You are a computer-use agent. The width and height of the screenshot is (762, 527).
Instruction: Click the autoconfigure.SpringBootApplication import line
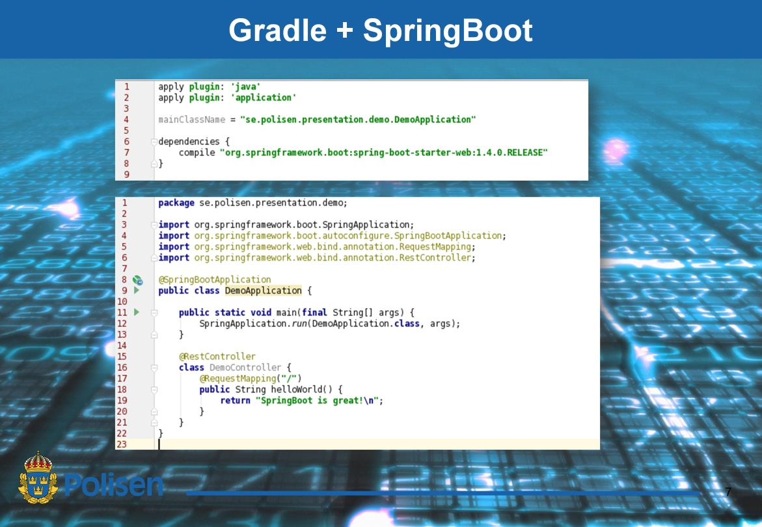pyautogui.click(x=332, y=236)
